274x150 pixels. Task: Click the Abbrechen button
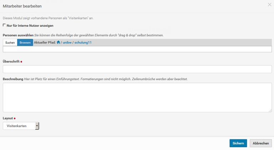click(261, 143)
